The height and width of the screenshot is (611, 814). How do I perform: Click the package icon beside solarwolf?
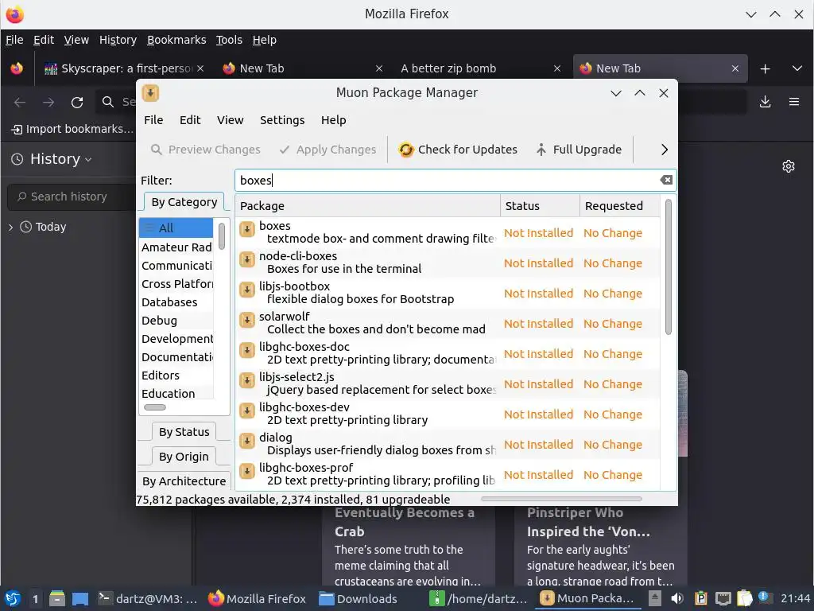(247, 320)
